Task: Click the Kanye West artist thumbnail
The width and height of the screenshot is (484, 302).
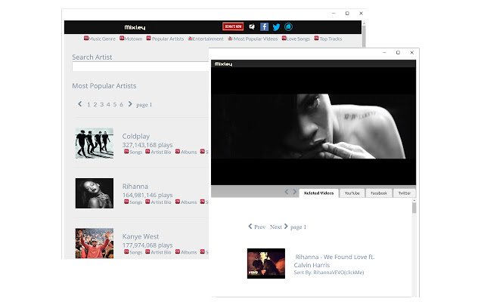Action: [x=95, y=243]
